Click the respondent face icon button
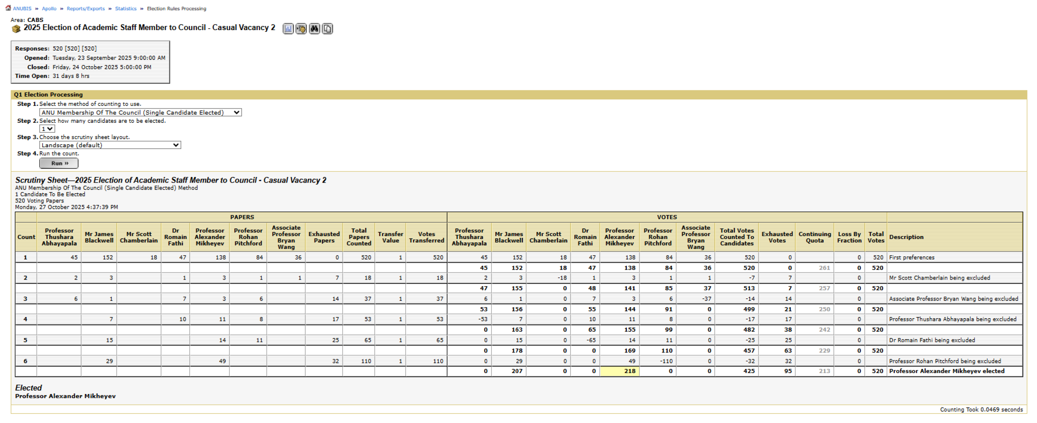This screenshot has height=423, width=1037. tap(301, 29)
